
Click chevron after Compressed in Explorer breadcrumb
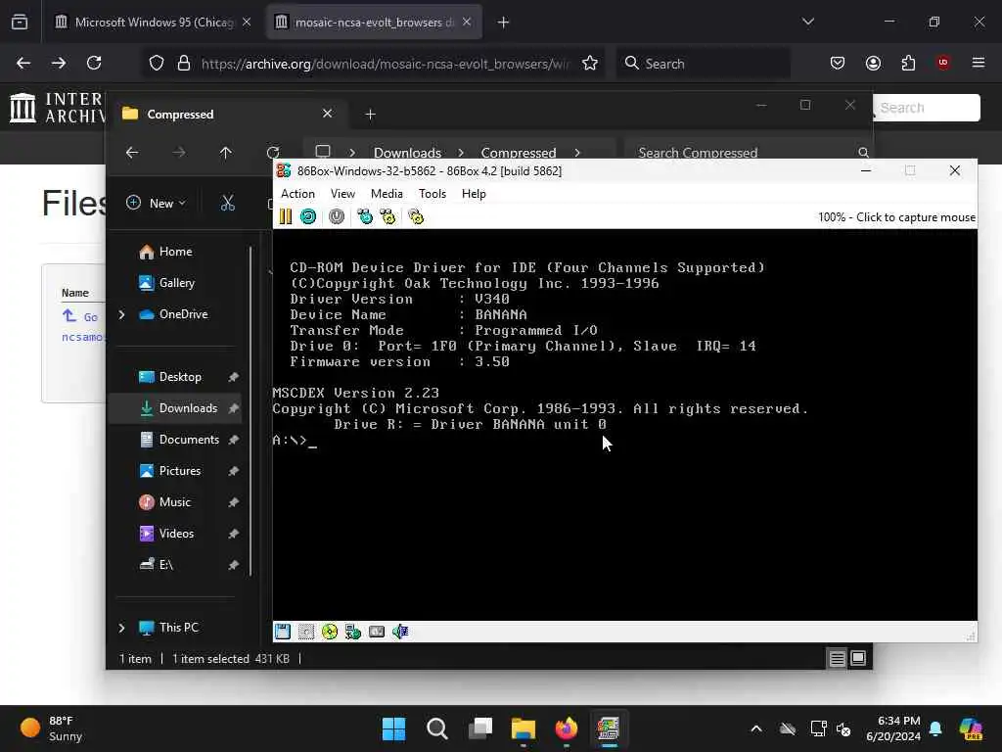tap(577, 152)
